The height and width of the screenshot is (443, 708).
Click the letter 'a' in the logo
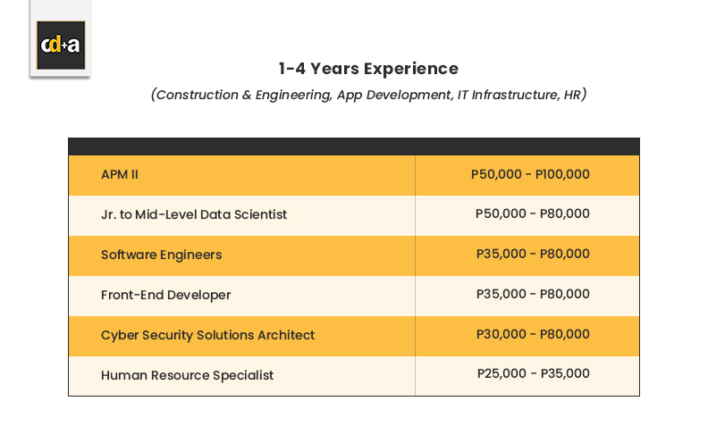[x=74, y=46]
